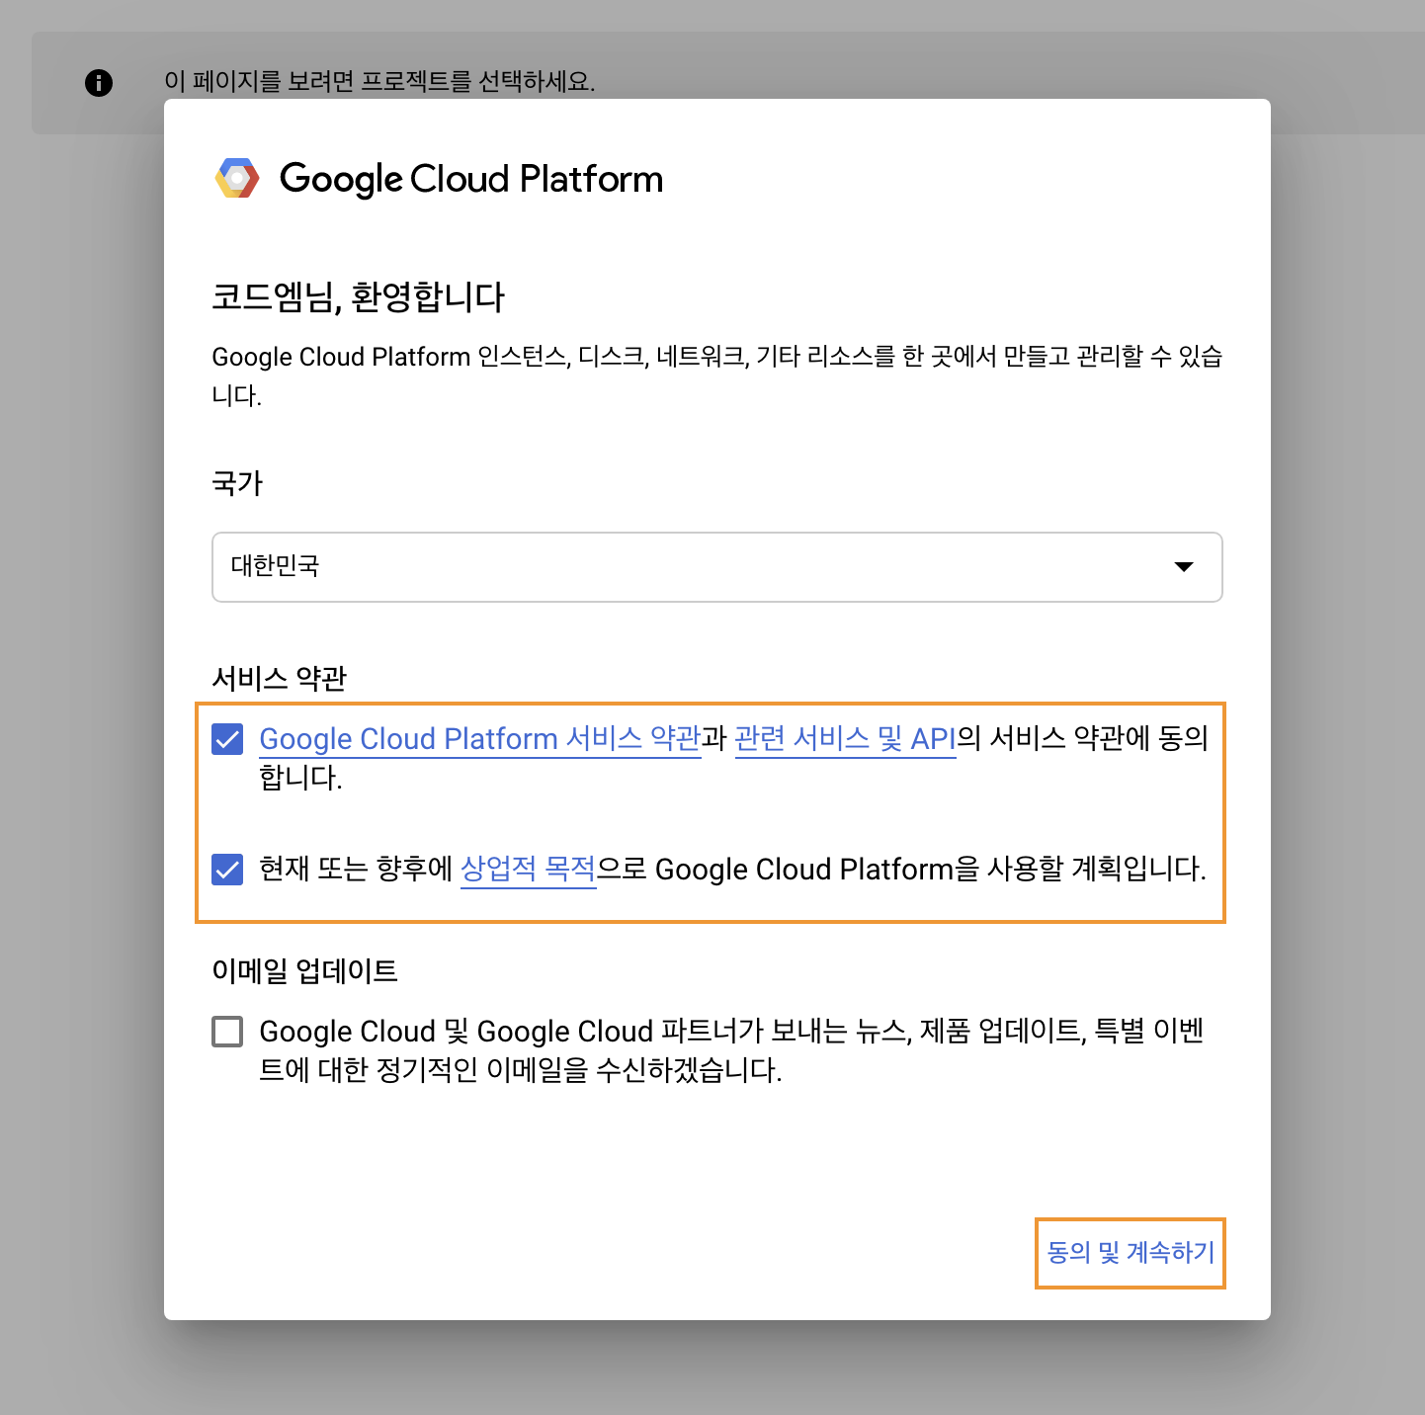The height and width of the screenshot is (1415, 1425).
Task: Open the Google Cloud Platform 서비스 약관 link
Action: click(479, 739)
